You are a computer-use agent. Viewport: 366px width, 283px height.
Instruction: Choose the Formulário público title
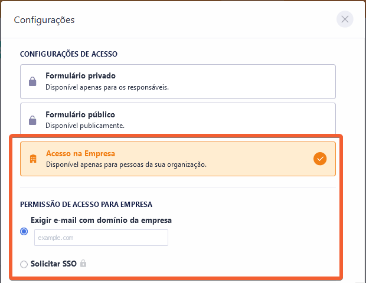pos(80,115)
